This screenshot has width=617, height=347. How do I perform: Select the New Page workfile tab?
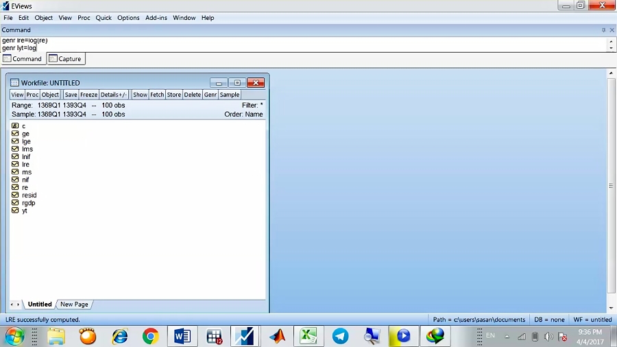(74, 304)
